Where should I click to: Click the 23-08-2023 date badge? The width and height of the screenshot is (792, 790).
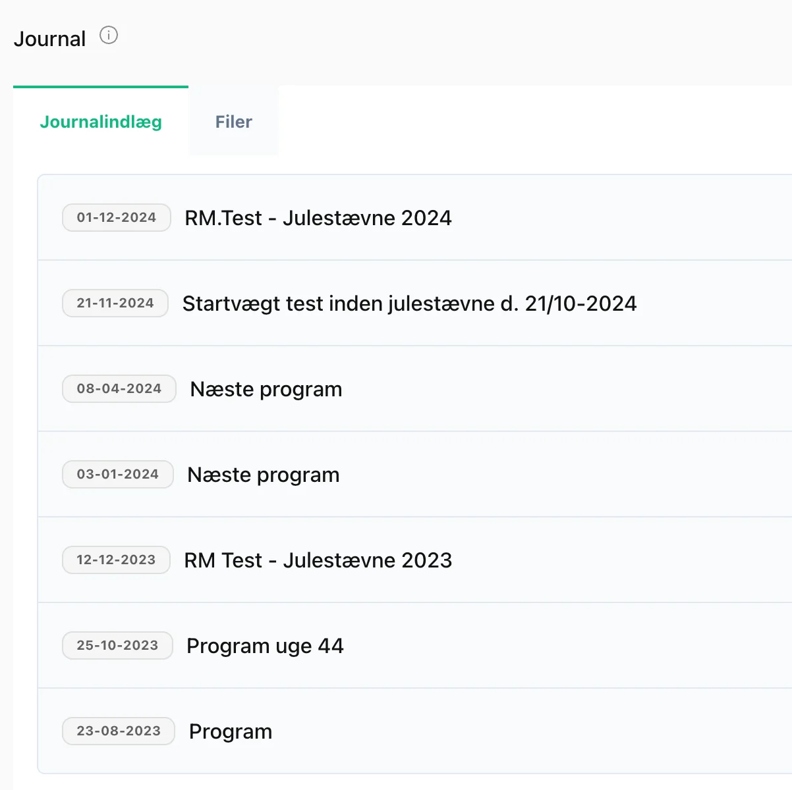click(x=119, y=731)
